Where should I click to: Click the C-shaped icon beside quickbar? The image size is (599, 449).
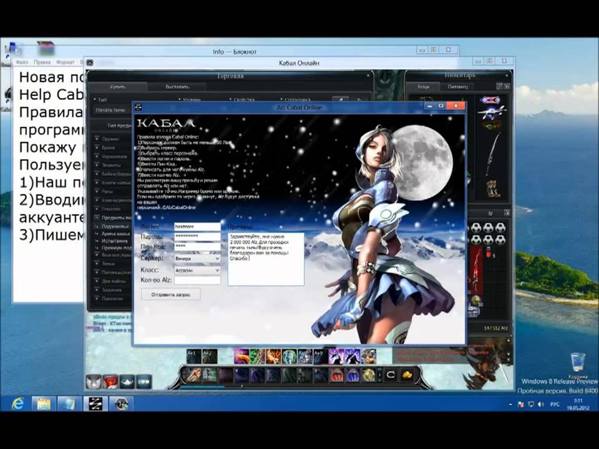pos(391,375)
